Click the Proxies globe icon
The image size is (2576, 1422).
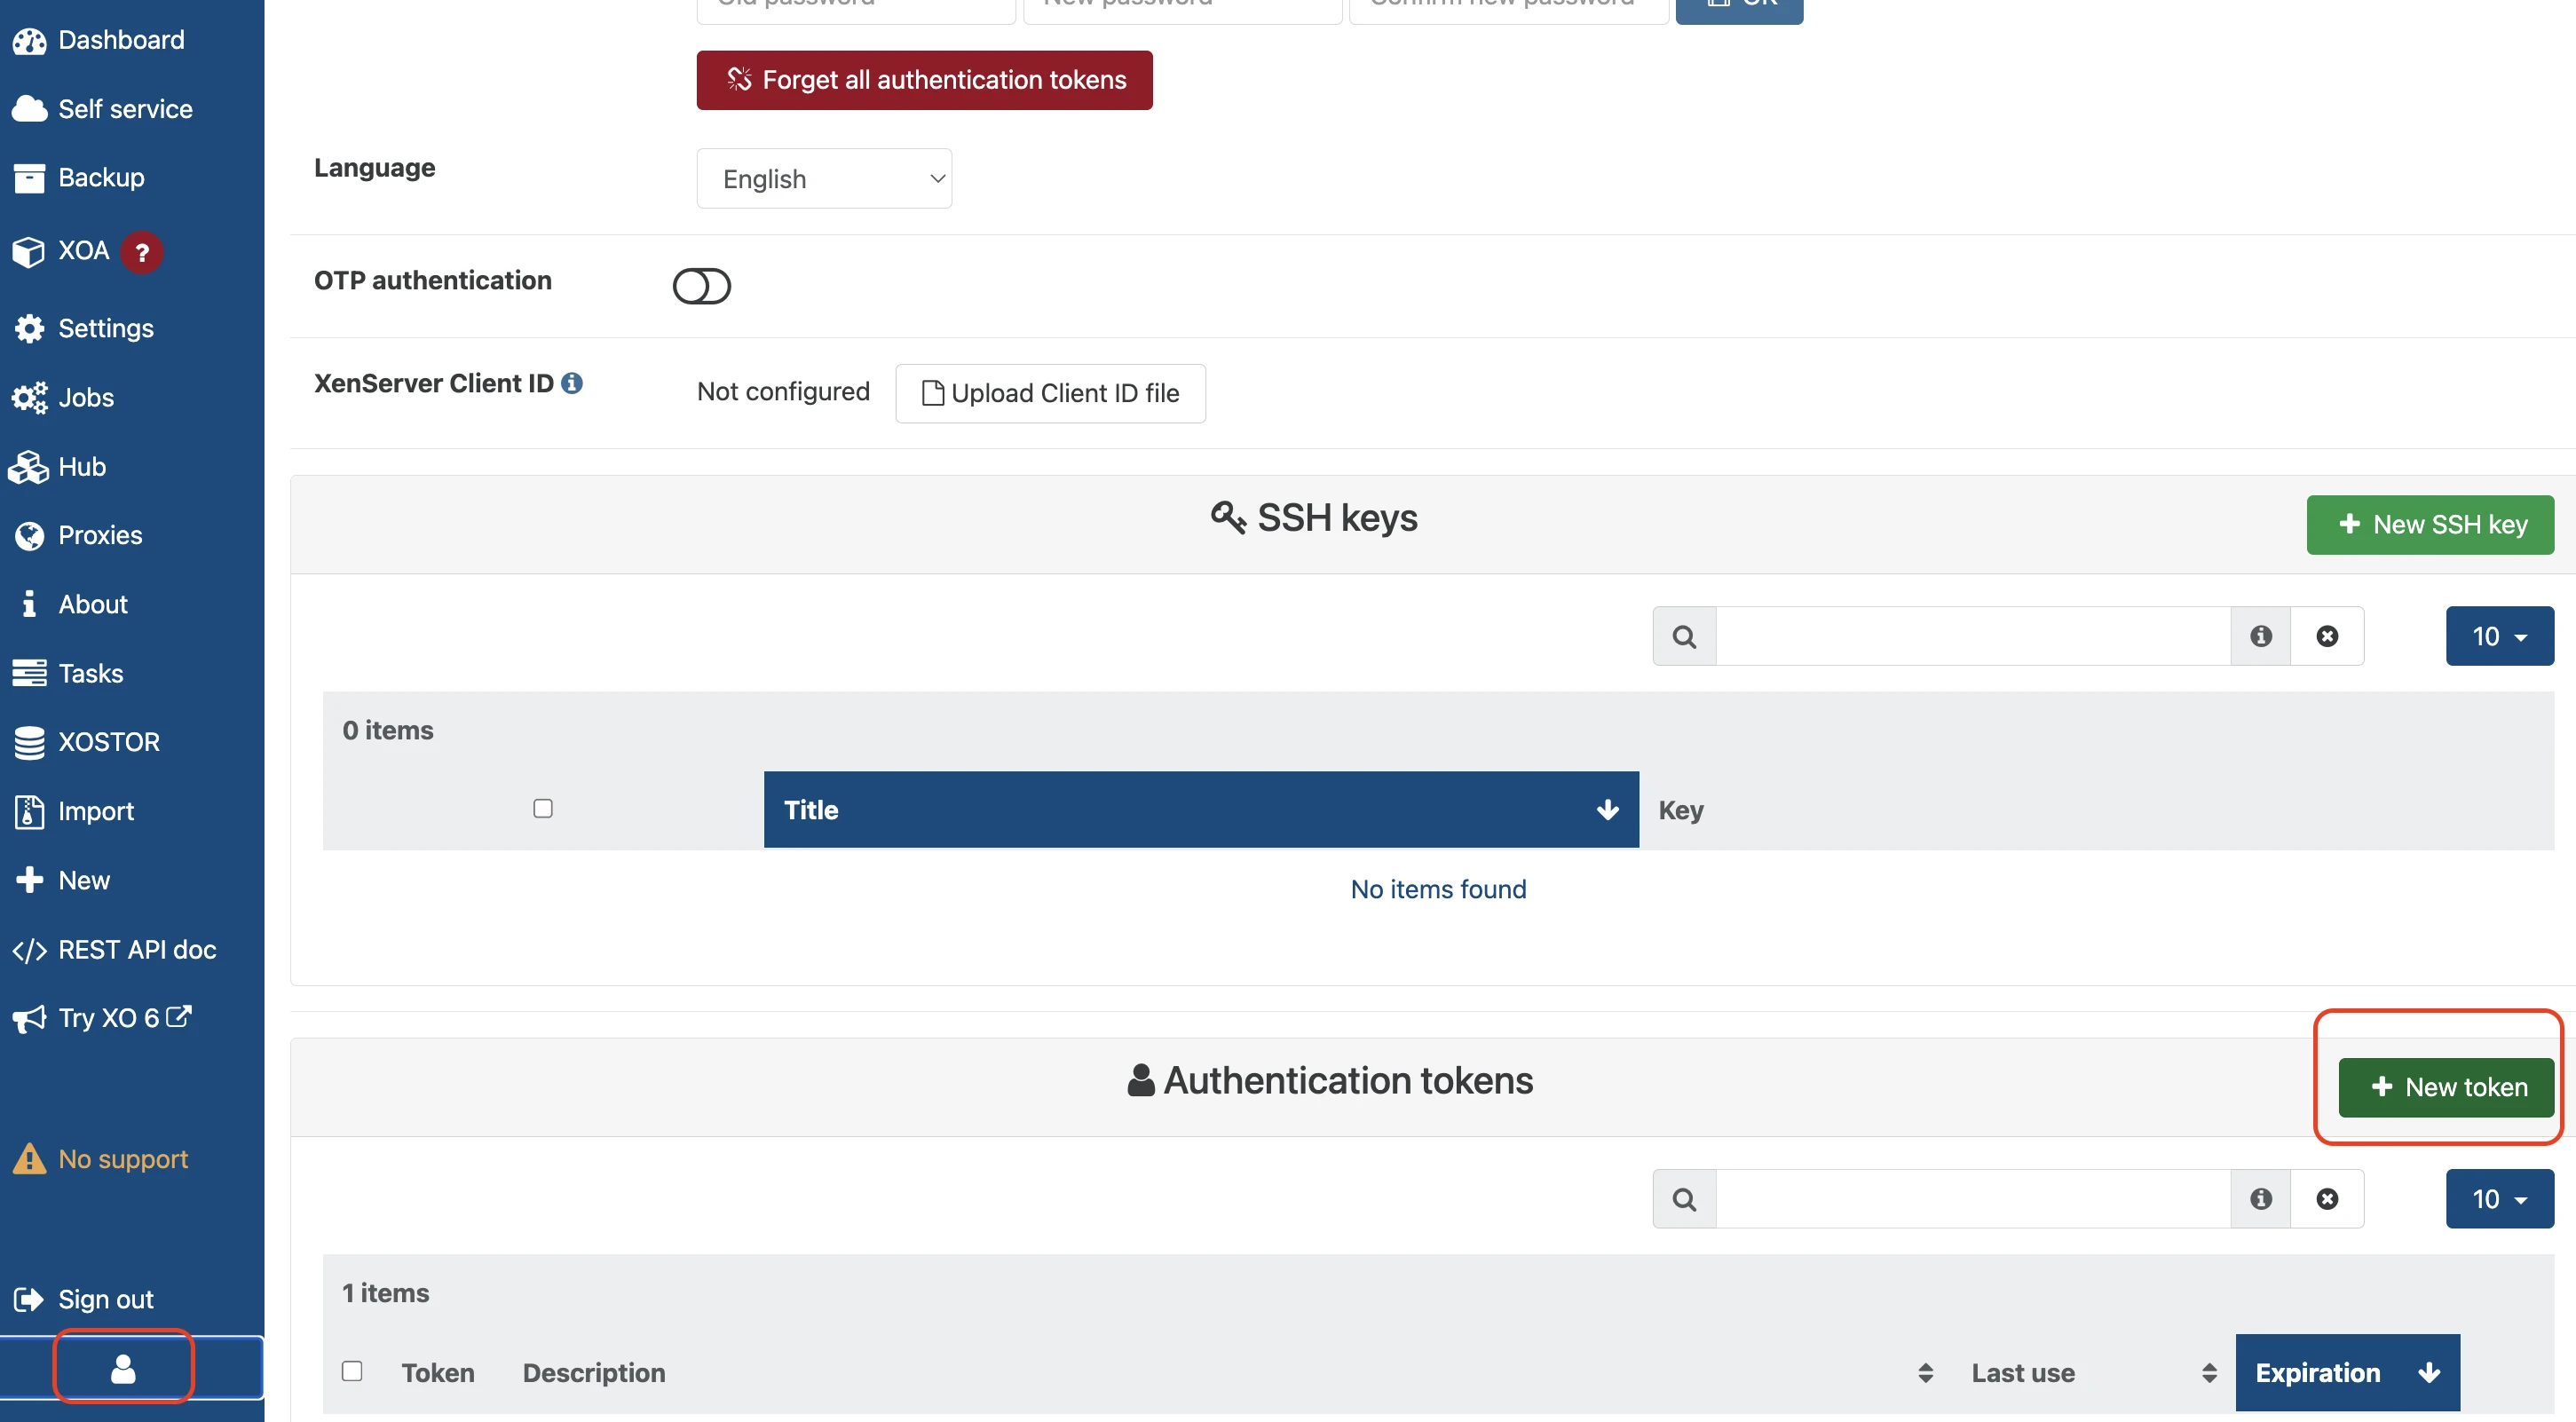(x=29, y=536)
